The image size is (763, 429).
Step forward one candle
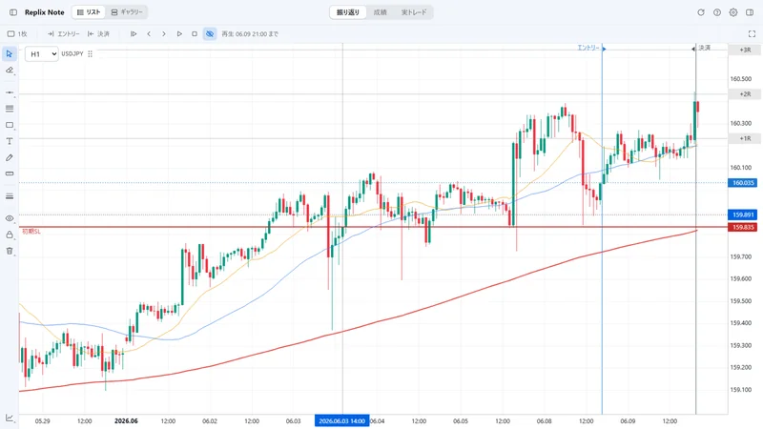[x=164, y=33]
